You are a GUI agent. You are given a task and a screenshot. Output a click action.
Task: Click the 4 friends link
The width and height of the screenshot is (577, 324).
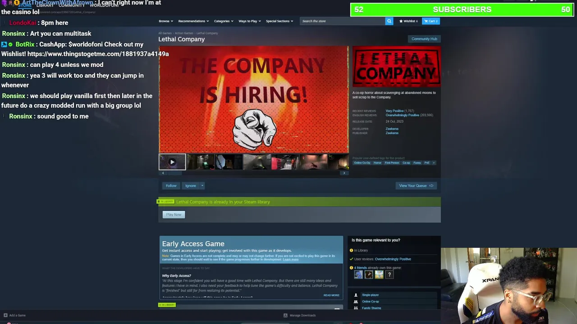(361, 268)
